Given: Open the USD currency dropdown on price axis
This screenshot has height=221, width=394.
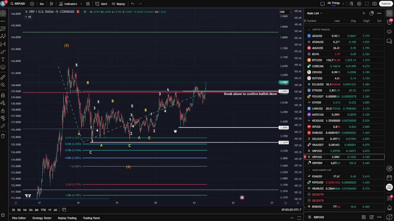Looking at the screenshot, I should pos(285,12).
